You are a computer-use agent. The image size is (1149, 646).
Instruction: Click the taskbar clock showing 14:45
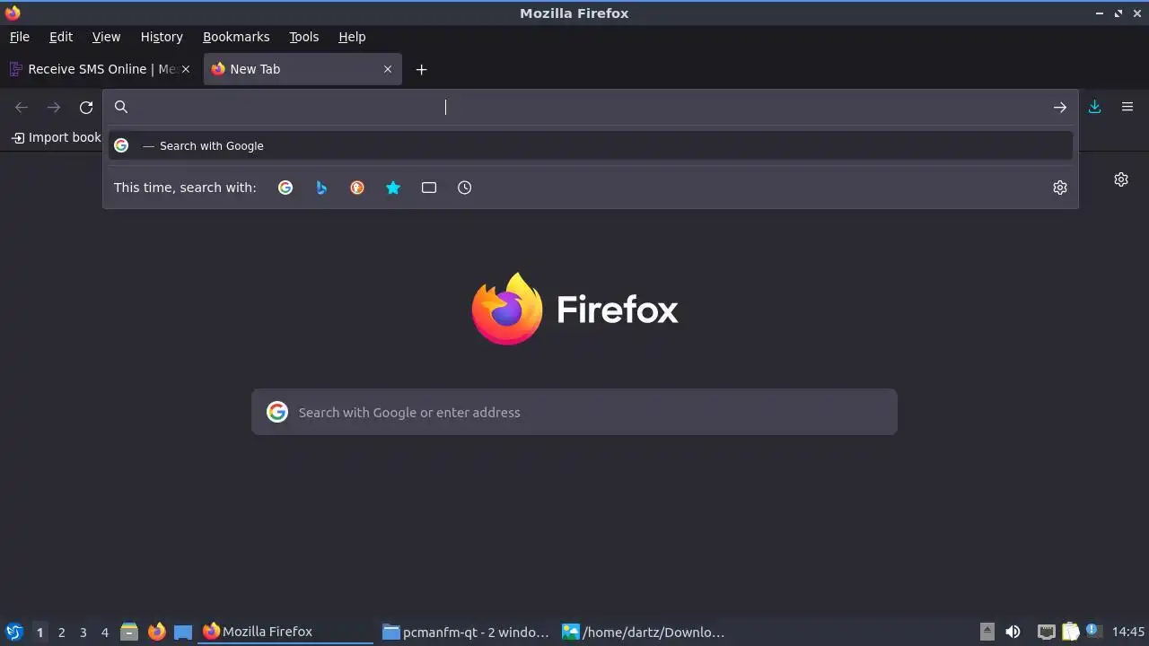[x=1128, y=632]
